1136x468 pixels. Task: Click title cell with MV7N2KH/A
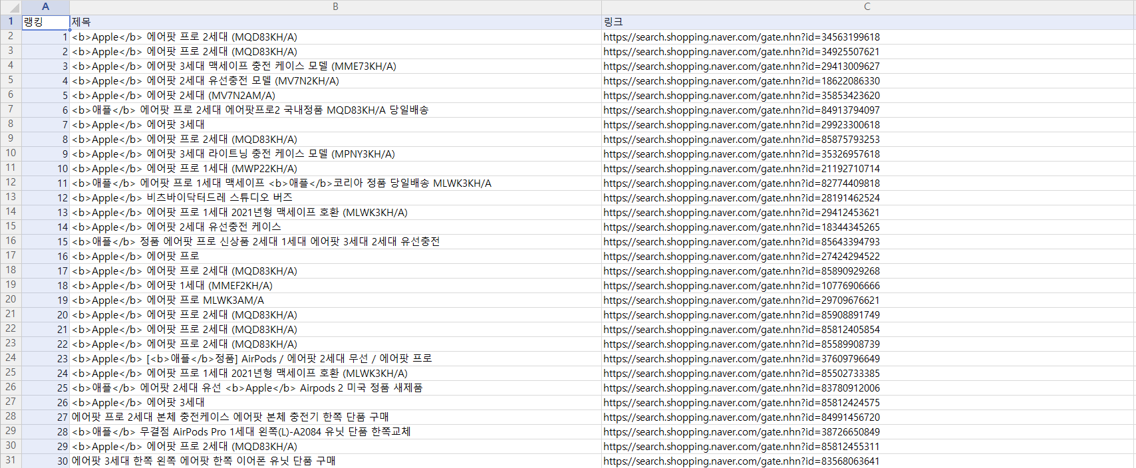click(x=335, y=80)
